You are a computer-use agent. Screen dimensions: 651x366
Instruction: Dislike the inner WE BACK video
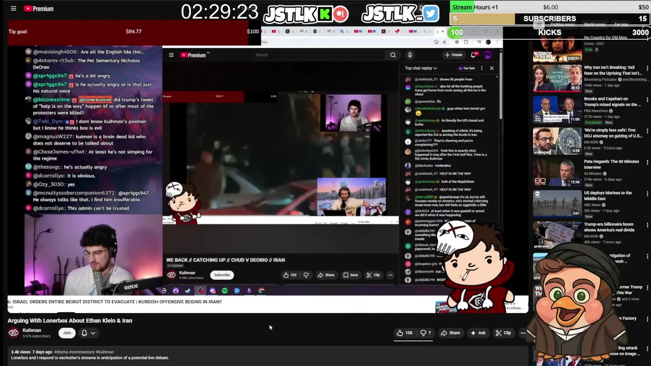tap(306, 275)
